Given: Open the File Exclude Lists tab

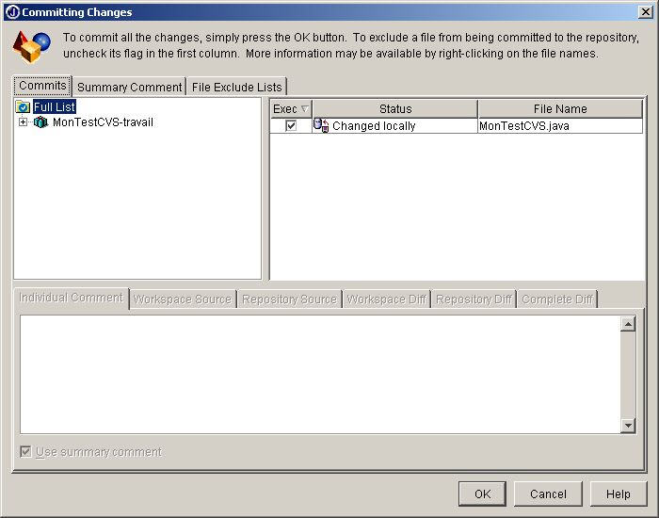Looking at the screenshot, I should [x=235, y=87].
